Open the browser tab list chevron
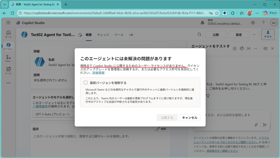This screenshot has height=158, width=280. pos(5,5)
